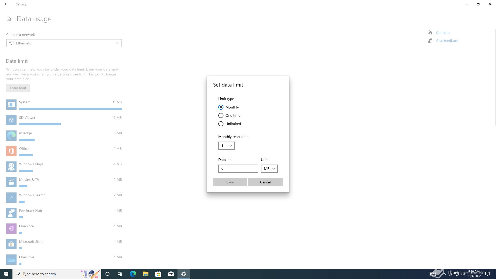Click the Data limit input field
Screen dimensions: 496x279
coord(238,169)
